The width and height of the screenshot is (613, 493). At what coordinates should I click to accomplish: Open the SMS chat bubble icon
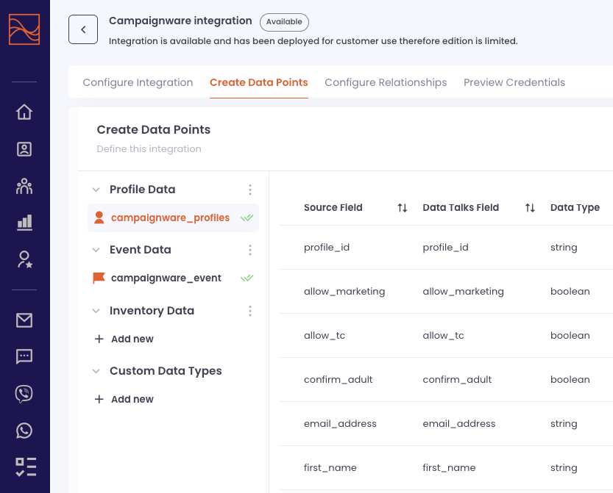(x=24, y=357)
